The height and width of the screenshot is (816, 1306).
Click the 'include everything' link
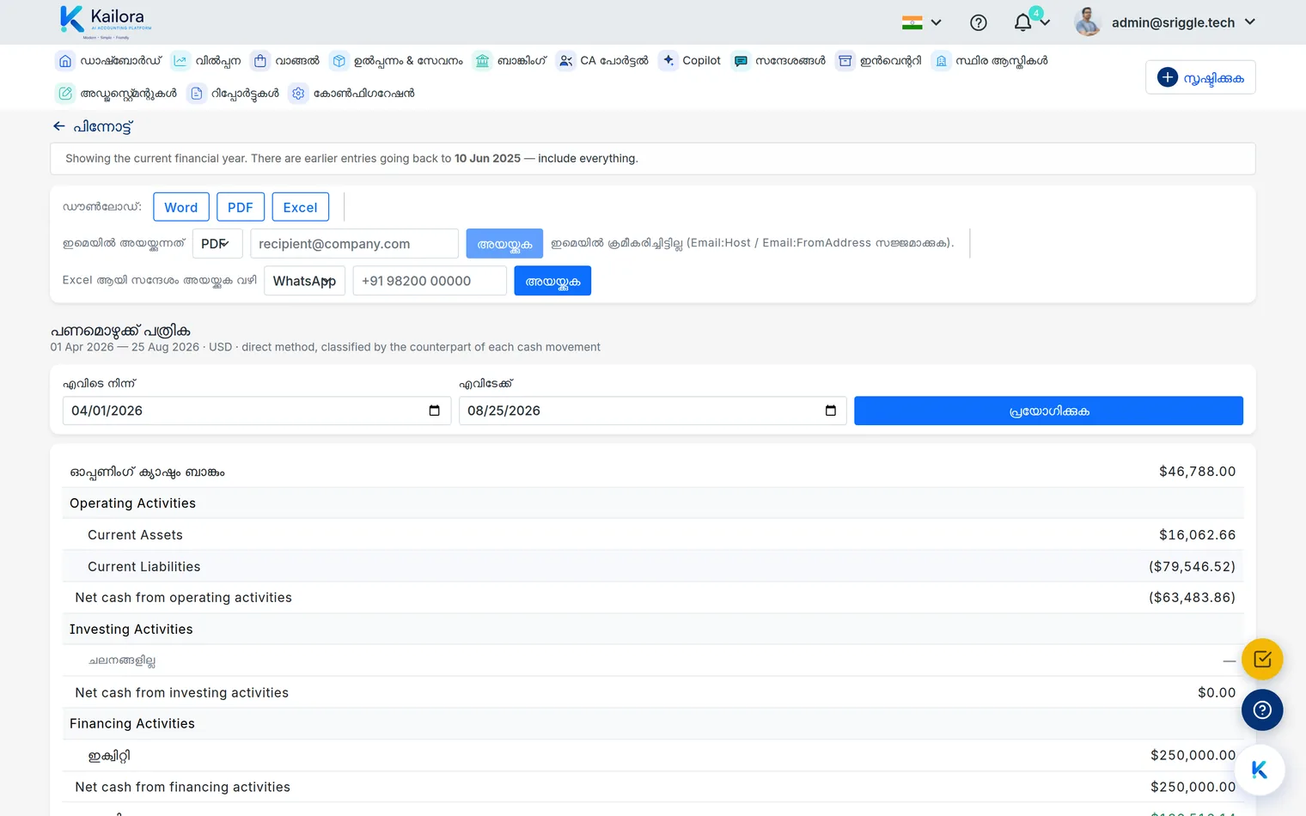coord(588,159)
